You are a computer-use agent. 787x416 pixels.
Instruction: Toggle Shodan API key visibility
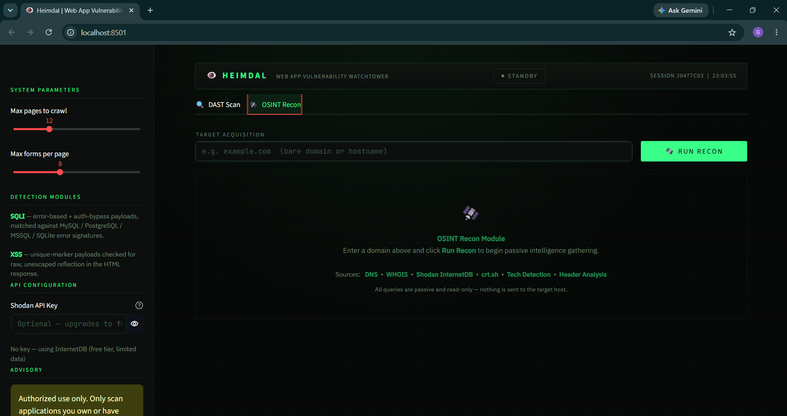pos(134,324)
